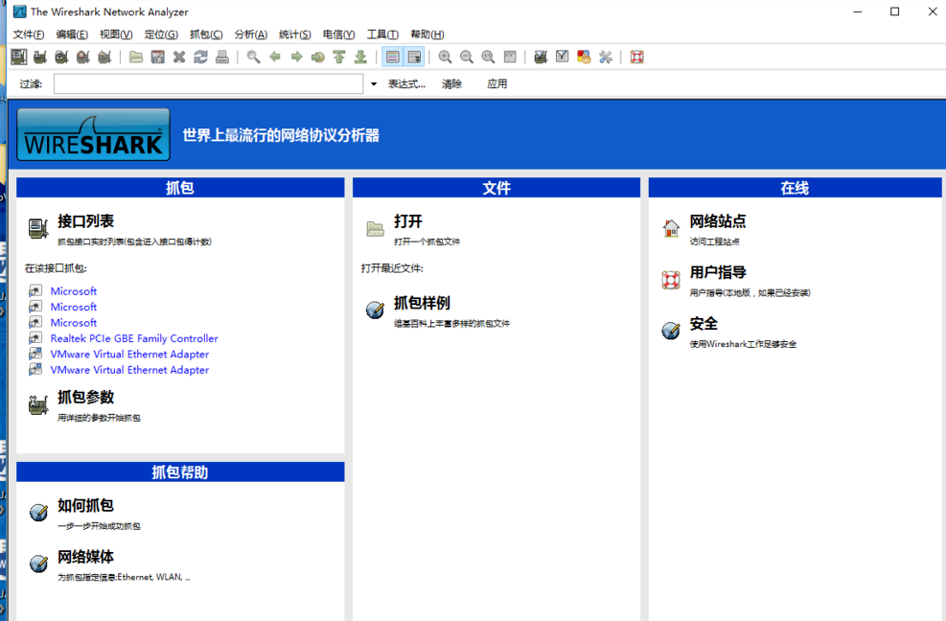Select the VMware Virtual Ethernet Adapter interface
The height and width of the screenshot is (621, 946).
[129, 354]
